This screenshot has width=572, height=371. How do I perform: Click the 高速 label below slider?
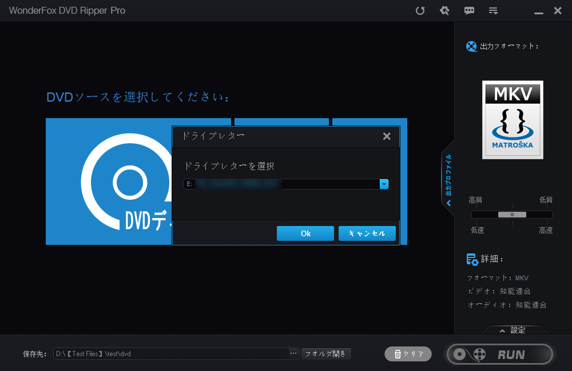point(546,230)
